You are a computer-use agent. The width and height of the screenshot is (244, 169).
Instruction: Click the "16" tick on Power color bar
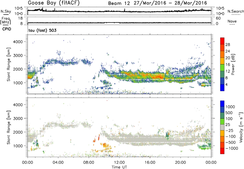228,65
